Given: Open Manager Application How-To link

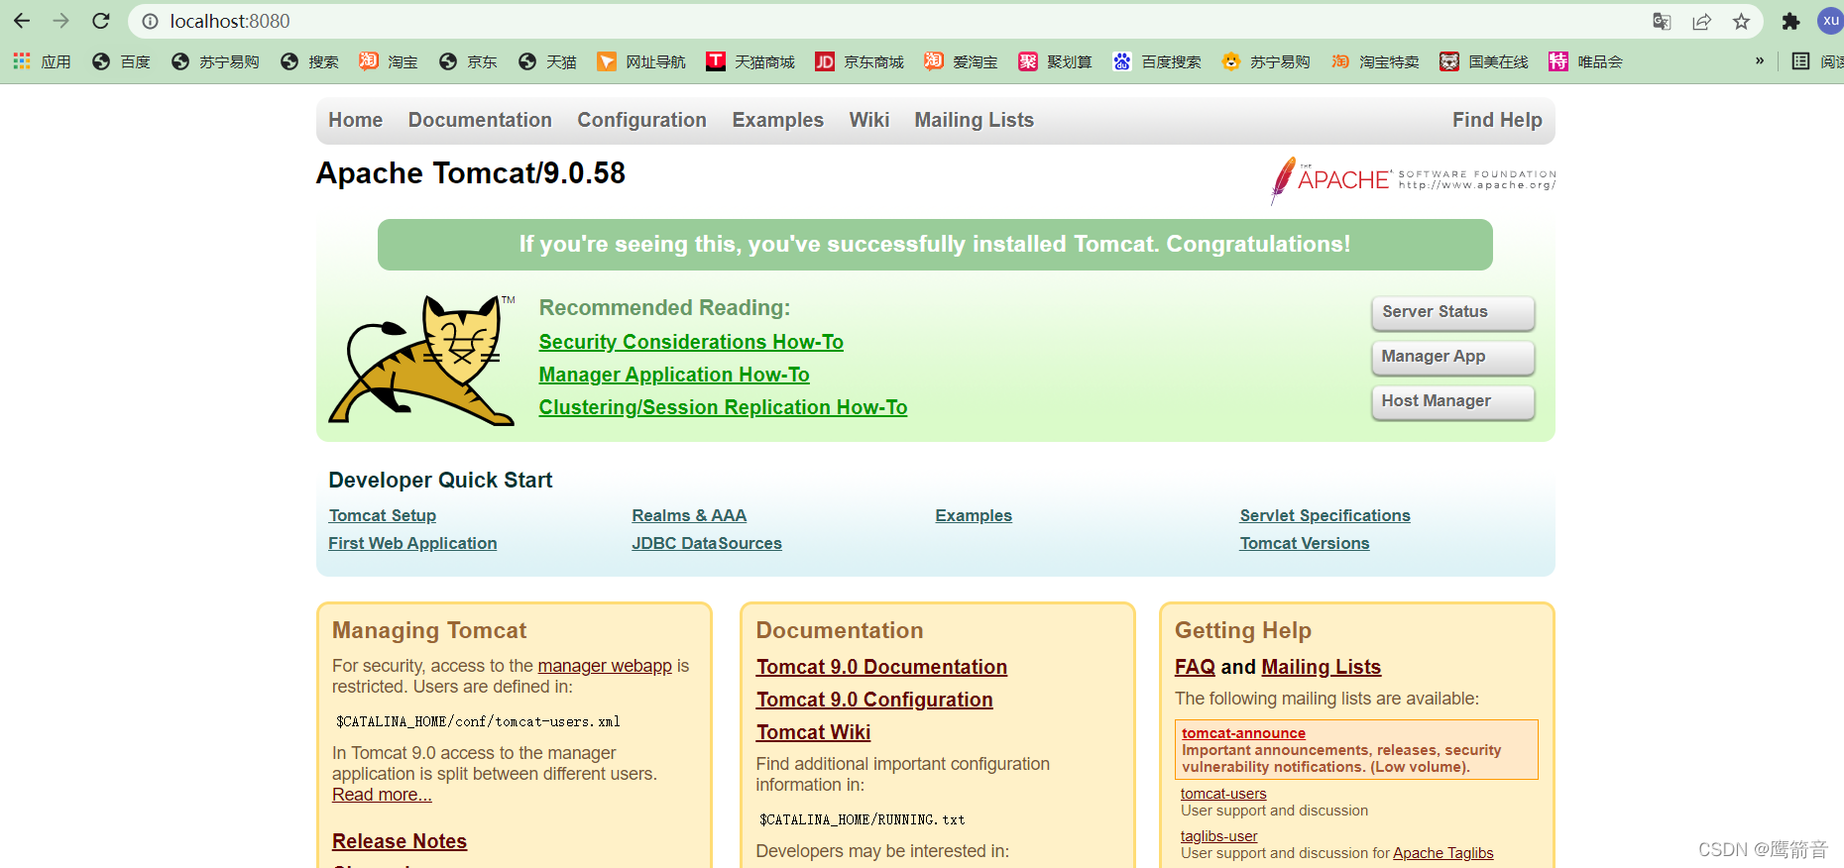Looking at the screenshot, I should pyautogui.click(x=674, y=375).
